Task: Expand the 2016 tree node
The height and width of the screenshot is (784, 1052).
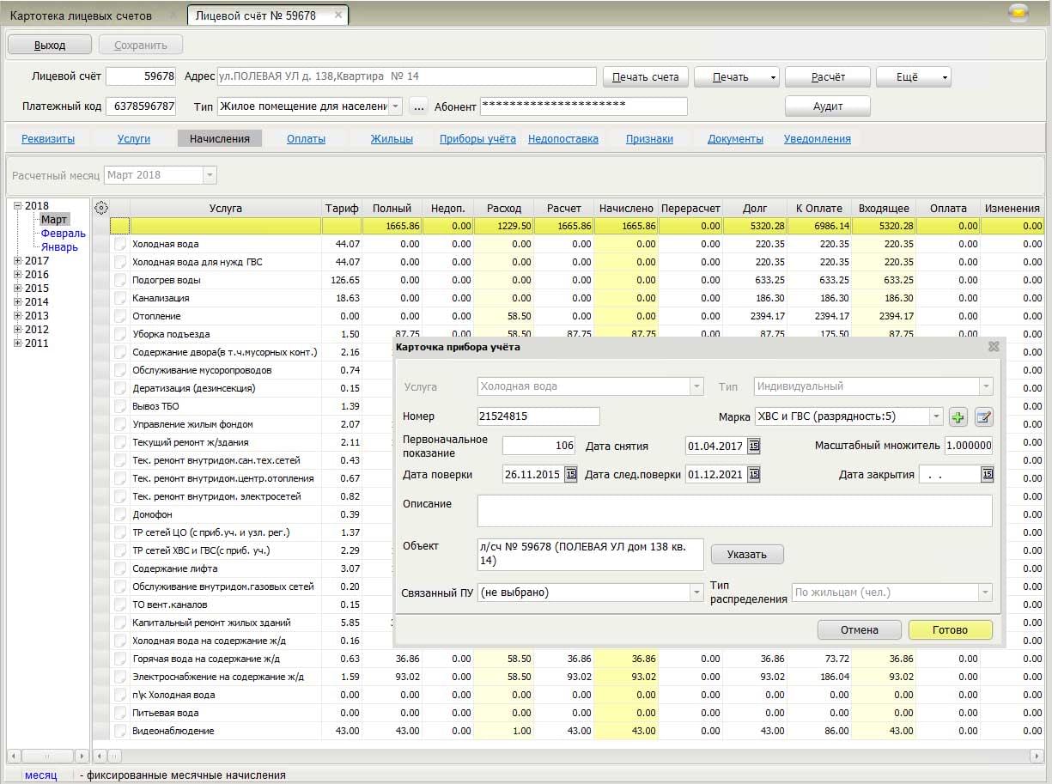Action: 18,275
